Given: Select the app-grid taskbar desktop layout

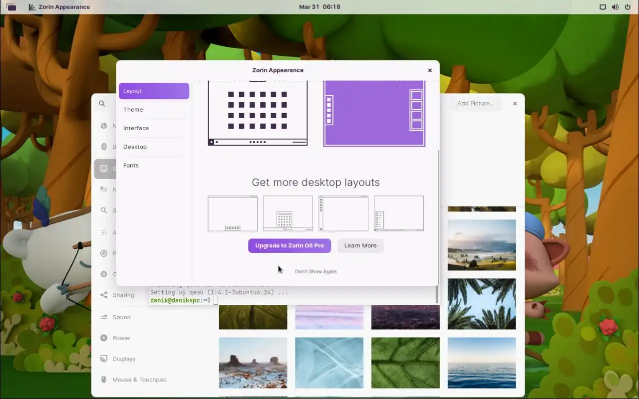Looking at the screenshot, I should tap(258, 113).
